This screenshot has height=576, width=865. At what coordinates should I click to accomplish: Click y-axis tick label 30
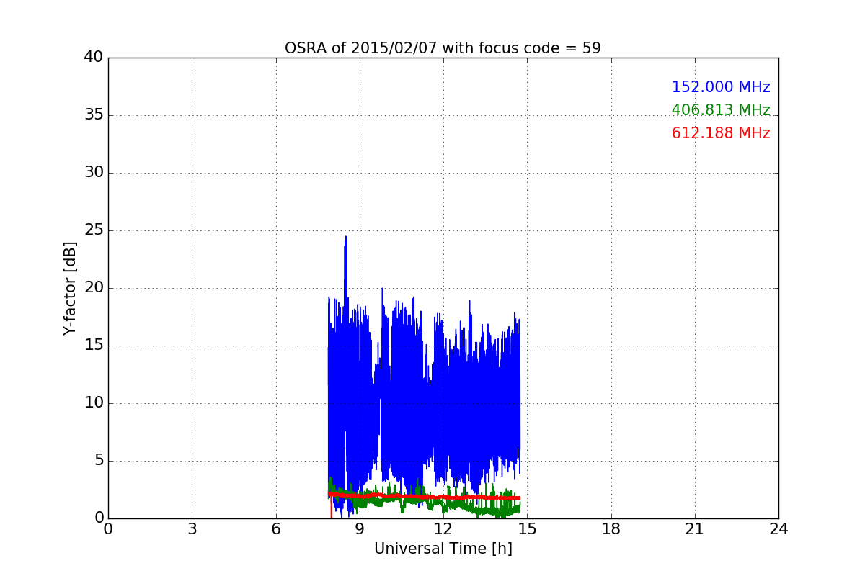[94, 173]
